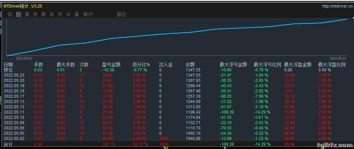The height and width of the screenshot is (149, 354).
Task: Select the 2022.05.17 row date
Action: (14, 97)
